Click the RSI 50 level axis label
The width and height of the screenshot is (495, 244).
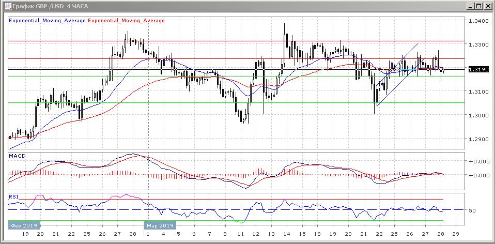click(472, 211)
